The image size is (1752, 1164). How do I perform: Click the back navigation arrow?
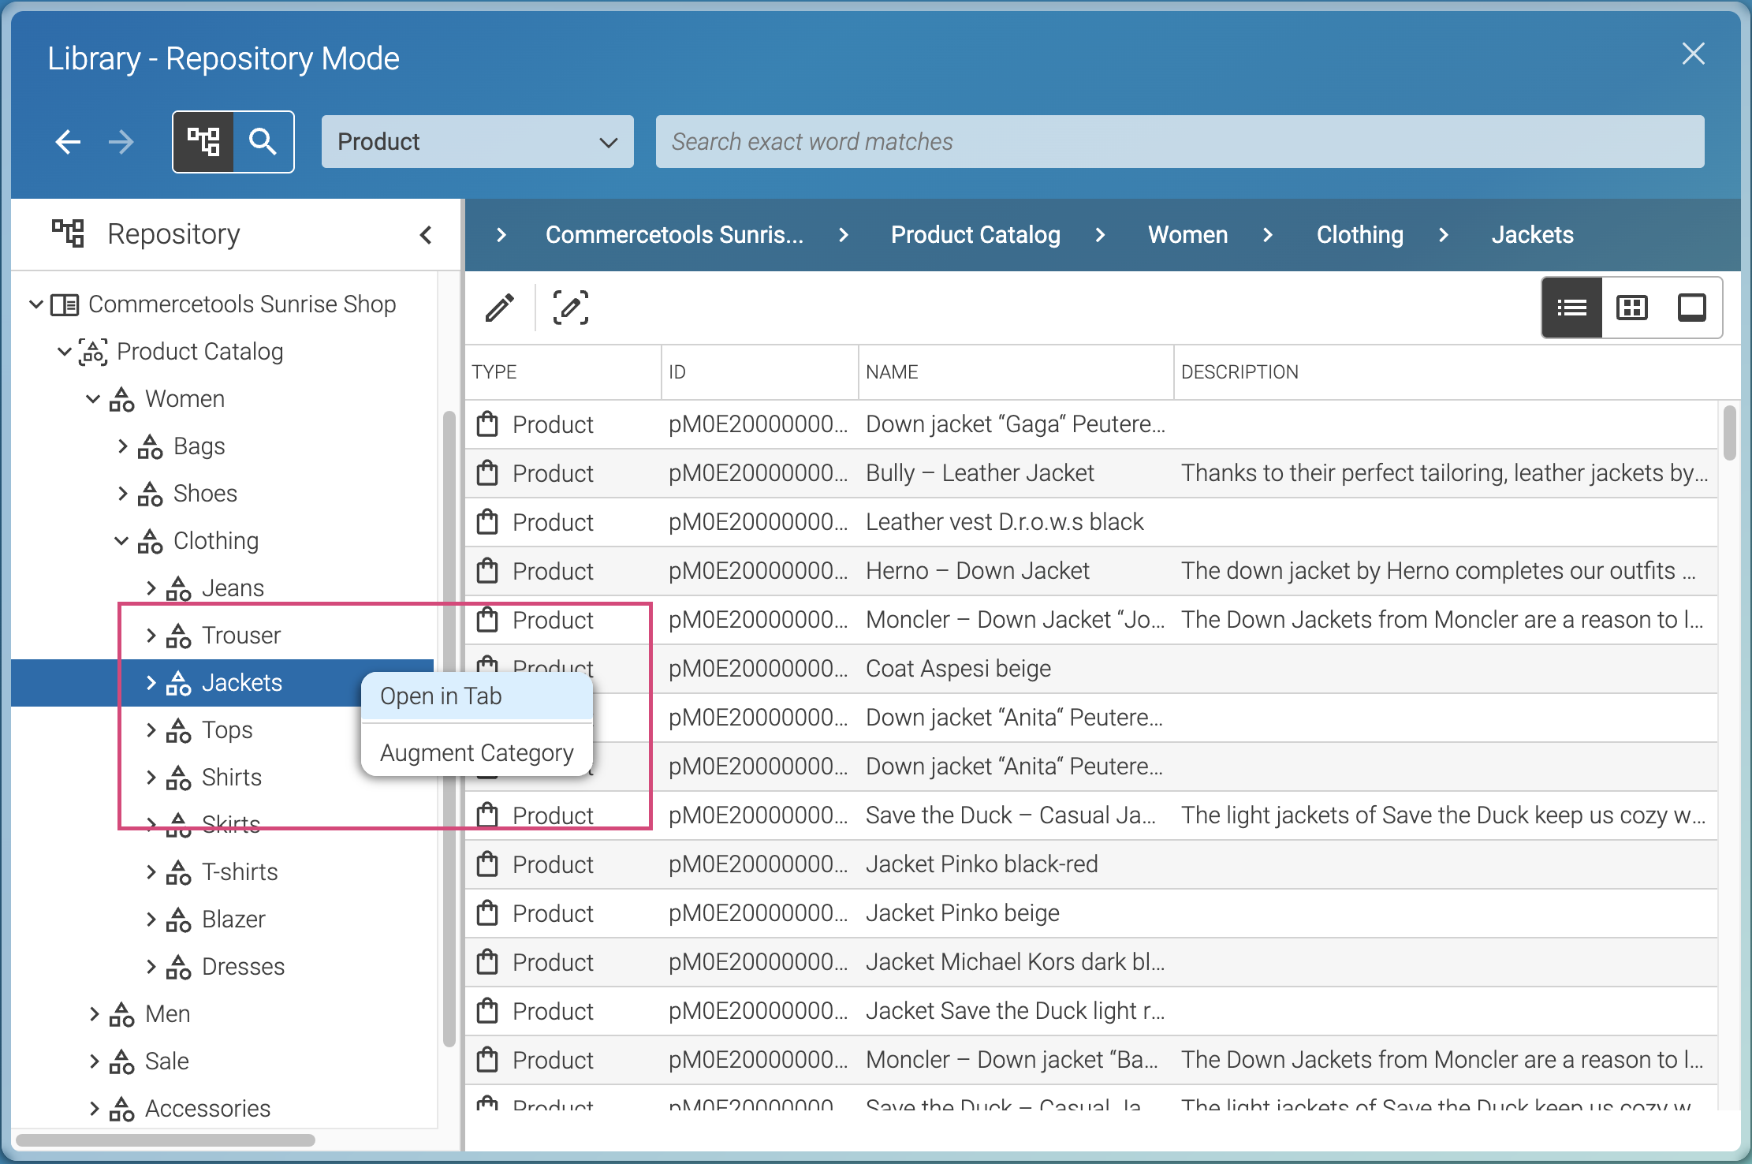click(x=69, y=142)
